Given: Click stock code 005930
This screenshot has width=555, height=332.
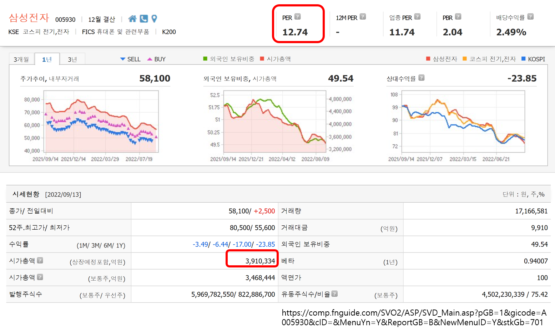Looking at the screenshot, I should (65, 20).
